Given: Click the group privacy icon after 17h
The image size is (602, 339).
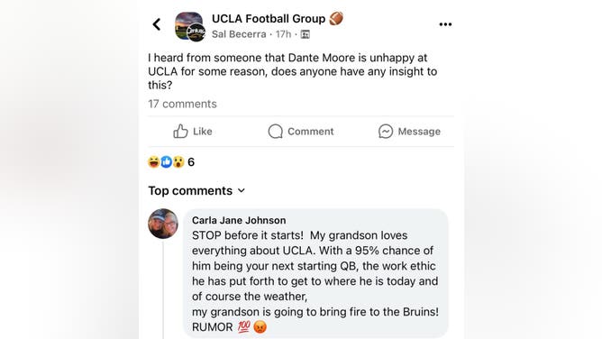Looking at the screenshot, I should click(x=306, y=34).
